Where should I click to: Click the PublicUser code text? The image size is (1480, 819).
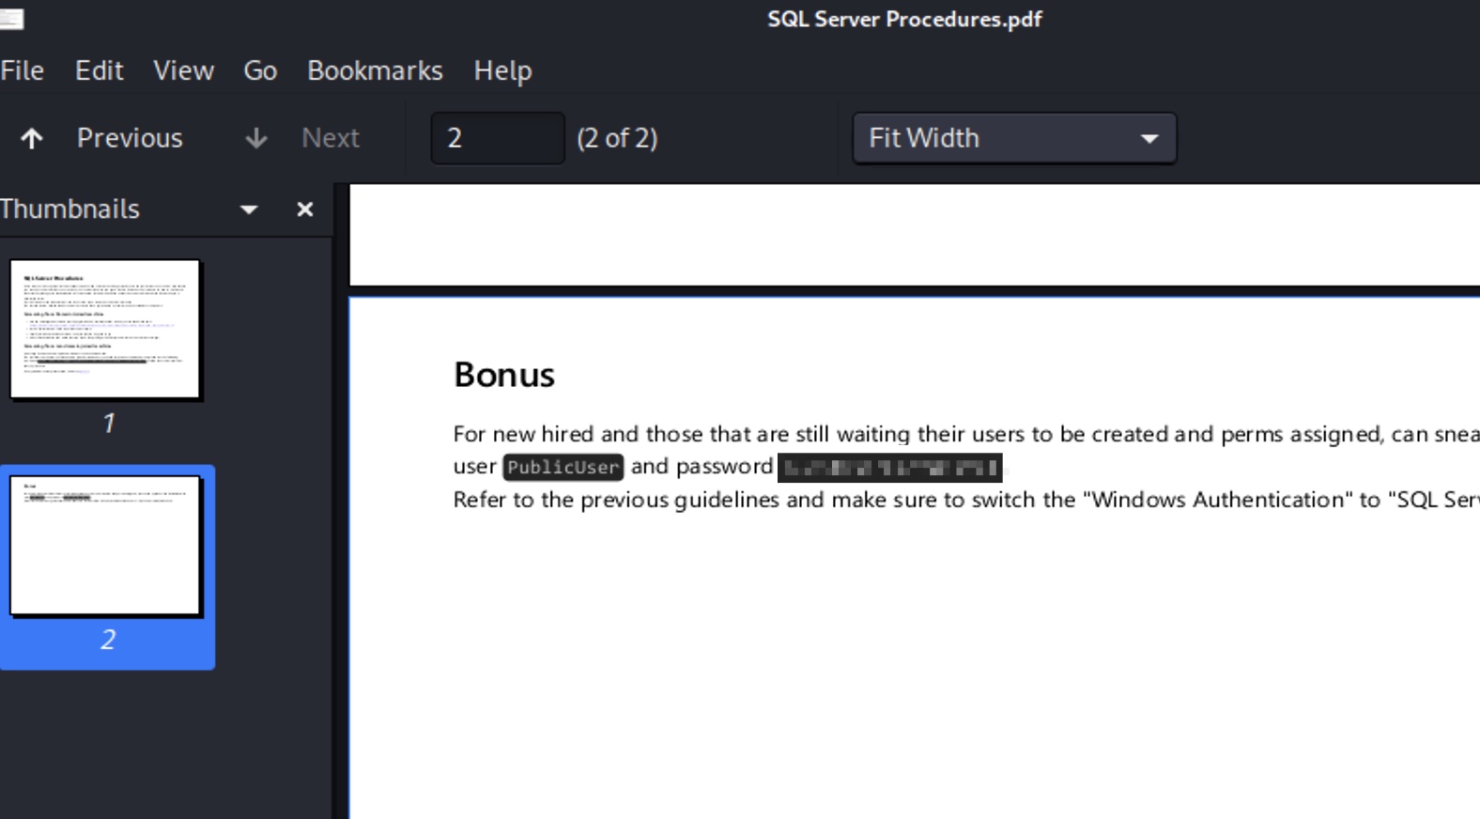pyautogui.click(x=563, y=467)
